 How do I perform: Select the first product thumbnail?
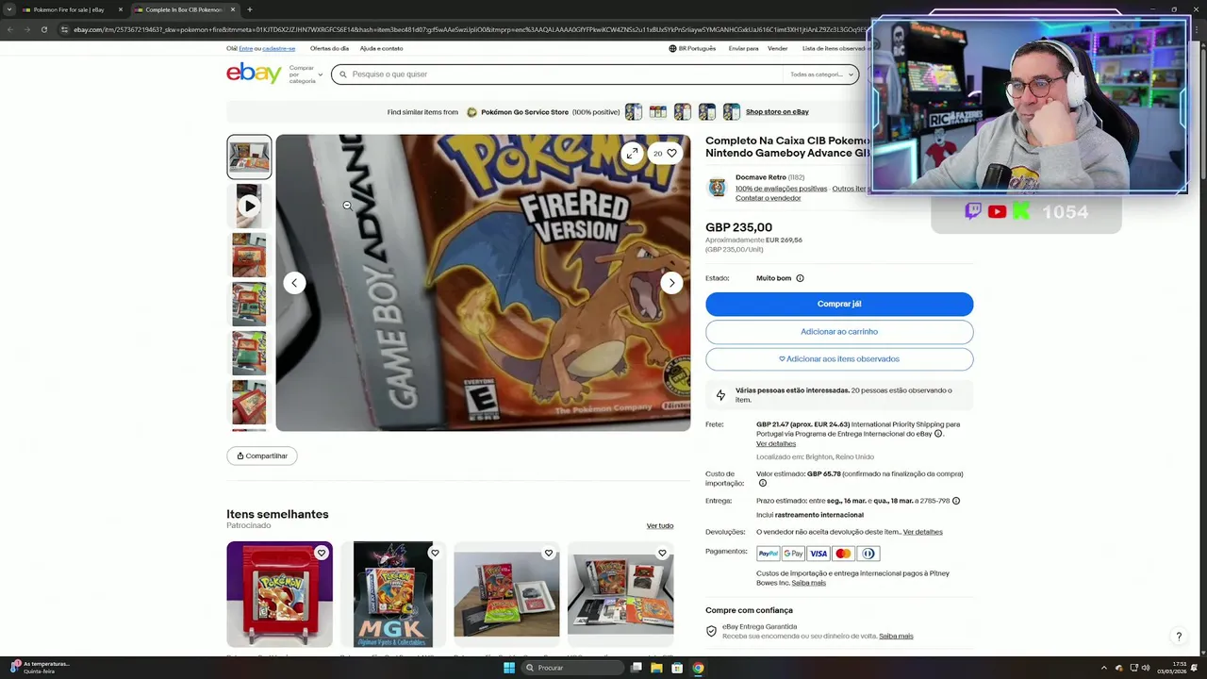[x=249, y=157]
